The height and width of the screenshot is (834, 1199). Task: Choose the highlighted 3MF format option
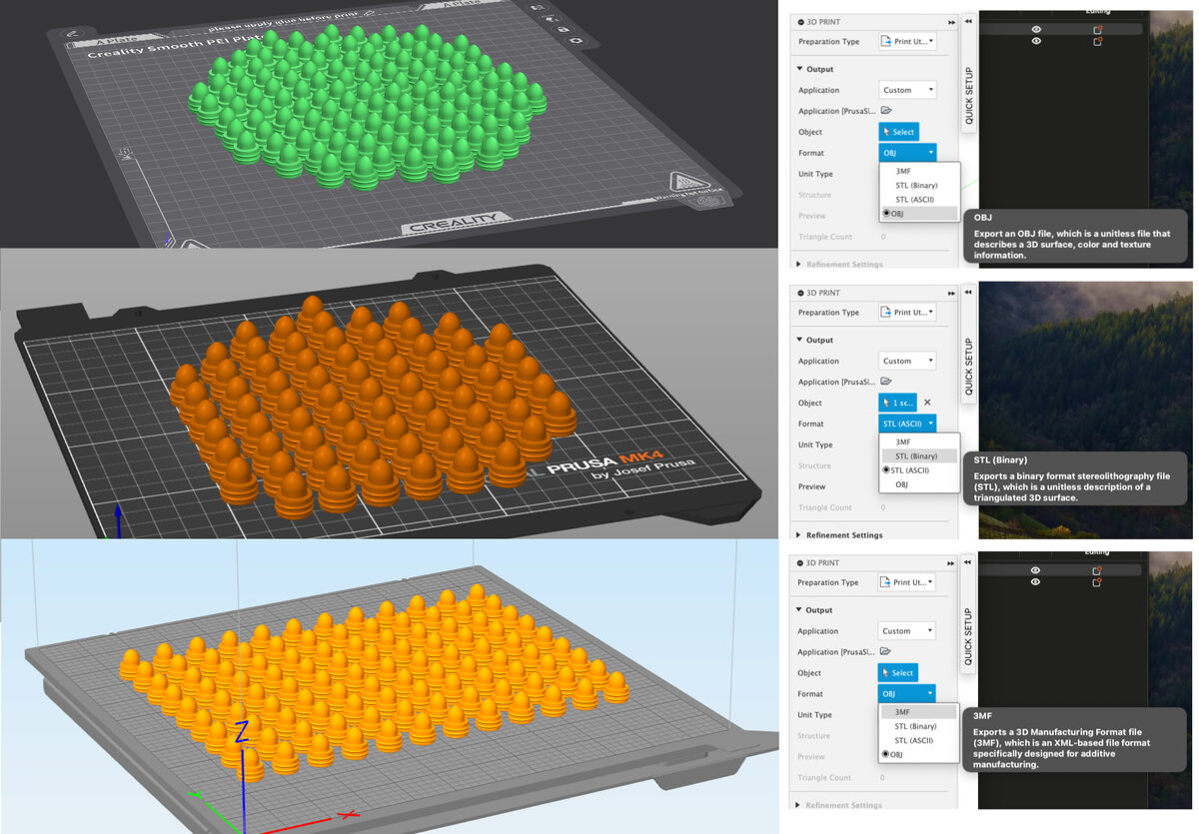[918, 712]
